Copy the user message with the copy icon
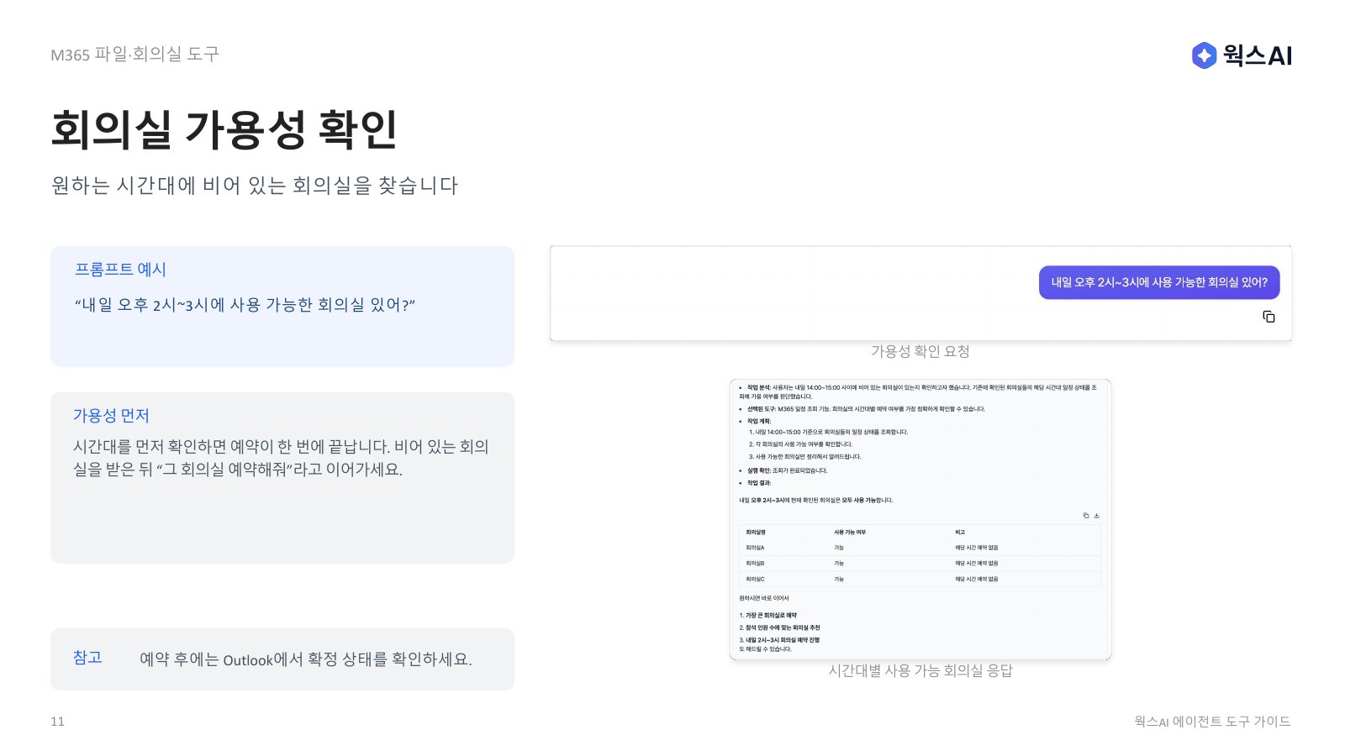The image size is (1345, 756). click(x=1269, y=317)
